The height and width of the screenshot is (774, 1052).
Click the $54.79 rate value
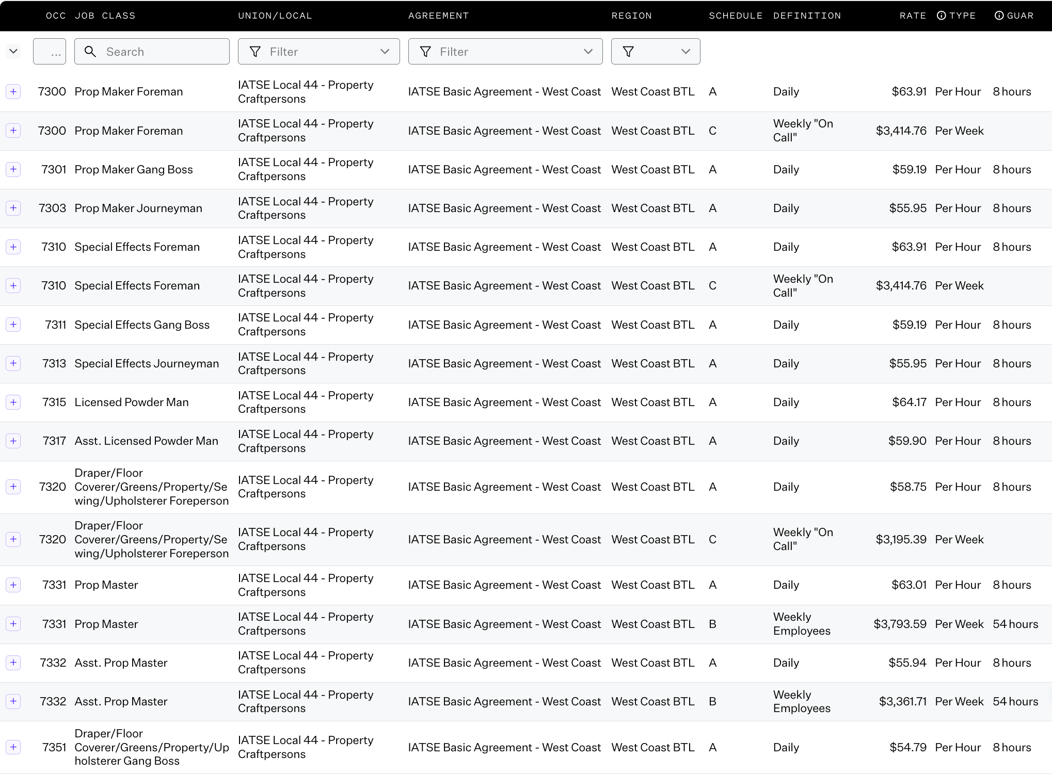point(908,747)
